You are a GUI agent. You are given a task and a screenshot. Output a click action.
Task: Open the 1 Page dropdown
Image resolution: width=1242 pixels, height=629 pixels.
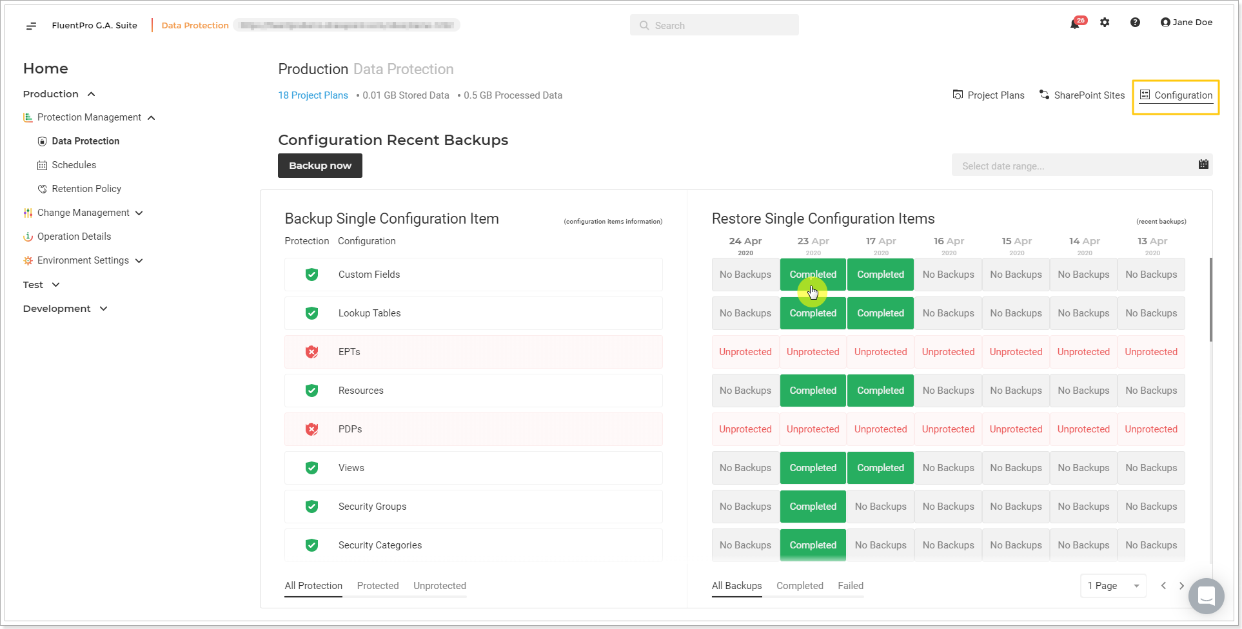(x=1113, y=586)
